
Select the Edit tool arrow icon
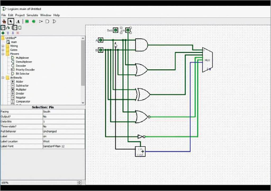click(x=11, y=21)
